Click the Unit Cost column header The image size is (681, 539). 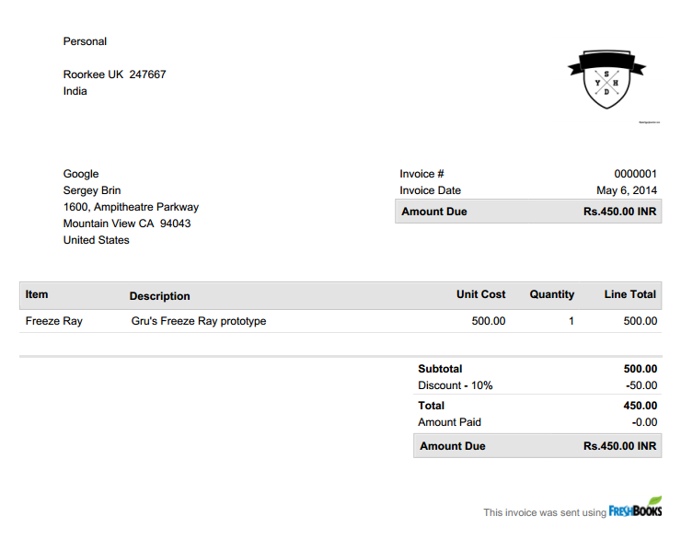480,294
